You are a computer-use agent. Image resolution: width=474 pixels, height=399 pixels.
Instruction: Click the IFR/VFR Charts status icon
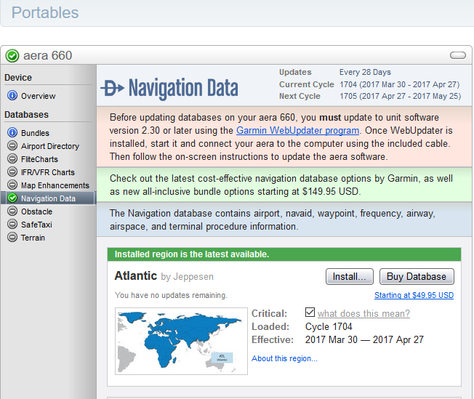coord(12,172)
